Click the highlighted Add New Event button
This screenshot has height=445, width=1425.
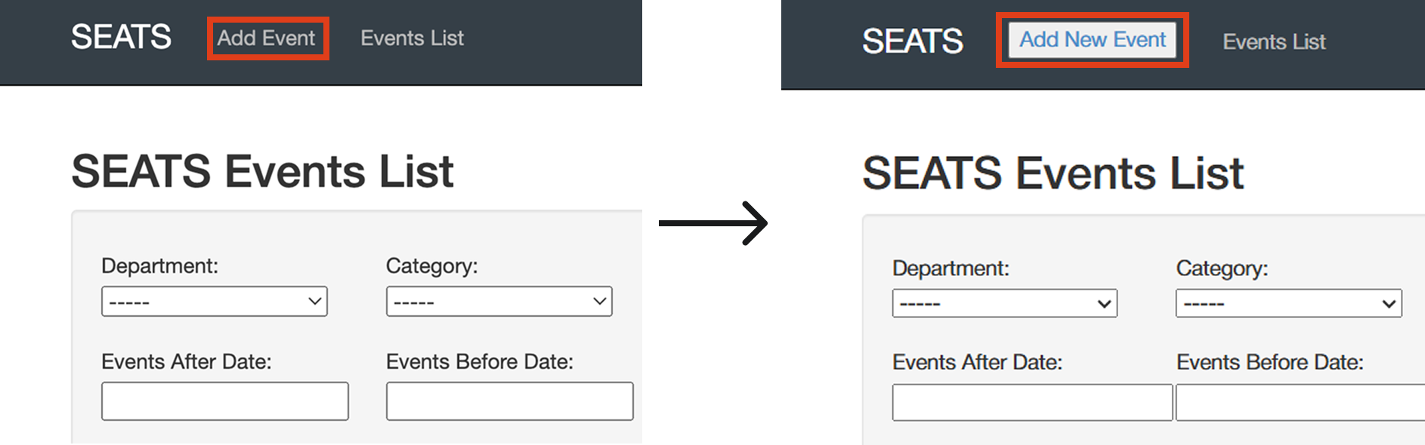pos(1092,40)
